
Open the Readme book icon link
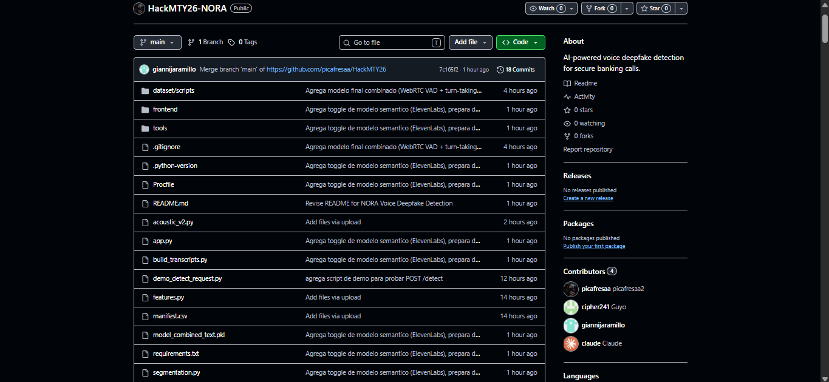click(x=567, y=84)
